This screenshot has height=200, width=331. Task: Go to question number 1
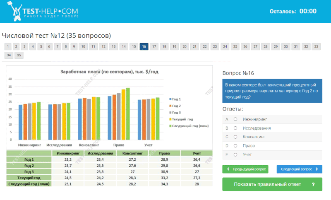point(8,46)
